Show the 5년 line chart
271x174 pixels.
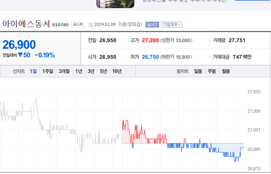pos(103,71)
